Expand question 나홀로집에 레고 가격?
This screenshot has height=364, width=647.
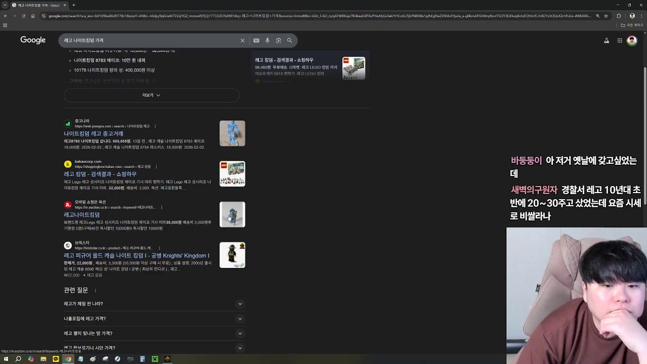click(x=153, y=318)
